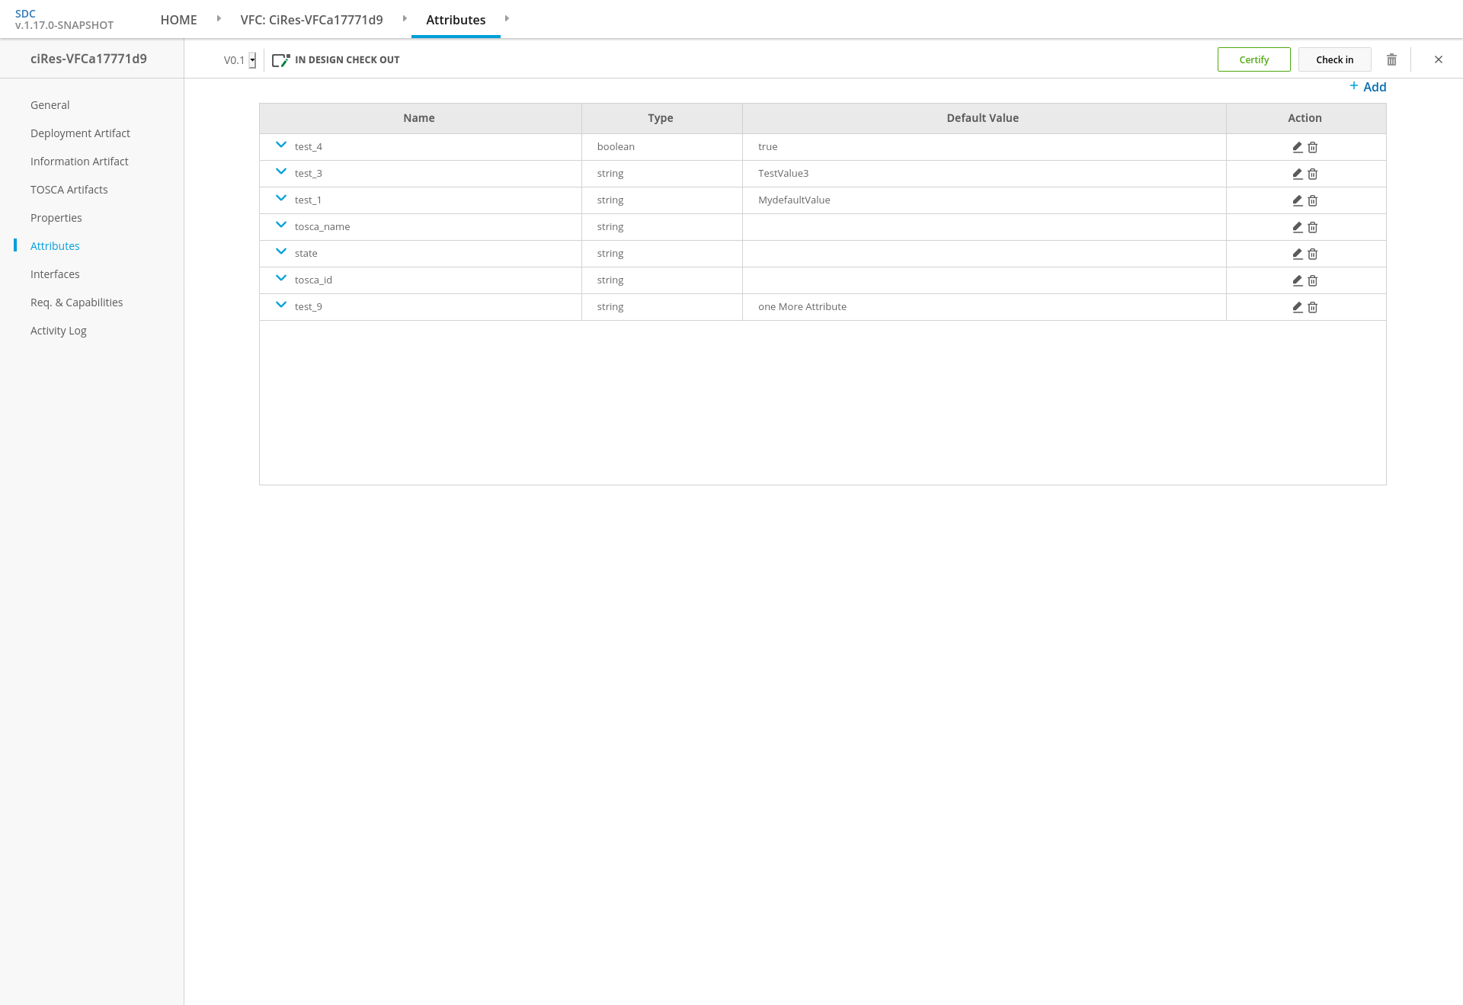
Task: Click the Certify button
Action: pos(1253,59)
